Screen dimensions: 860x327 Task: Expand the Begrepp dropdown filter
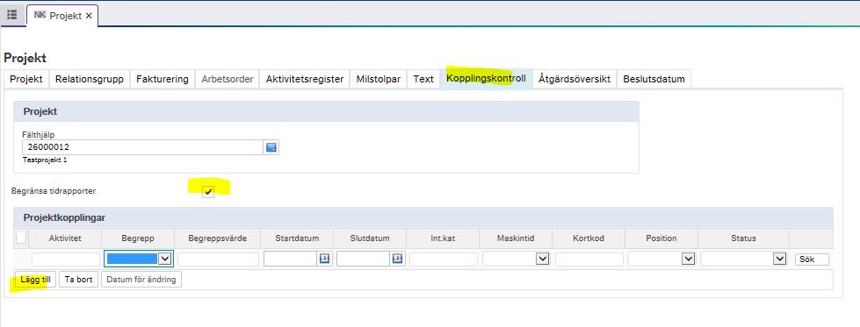[x=165, y=259]
